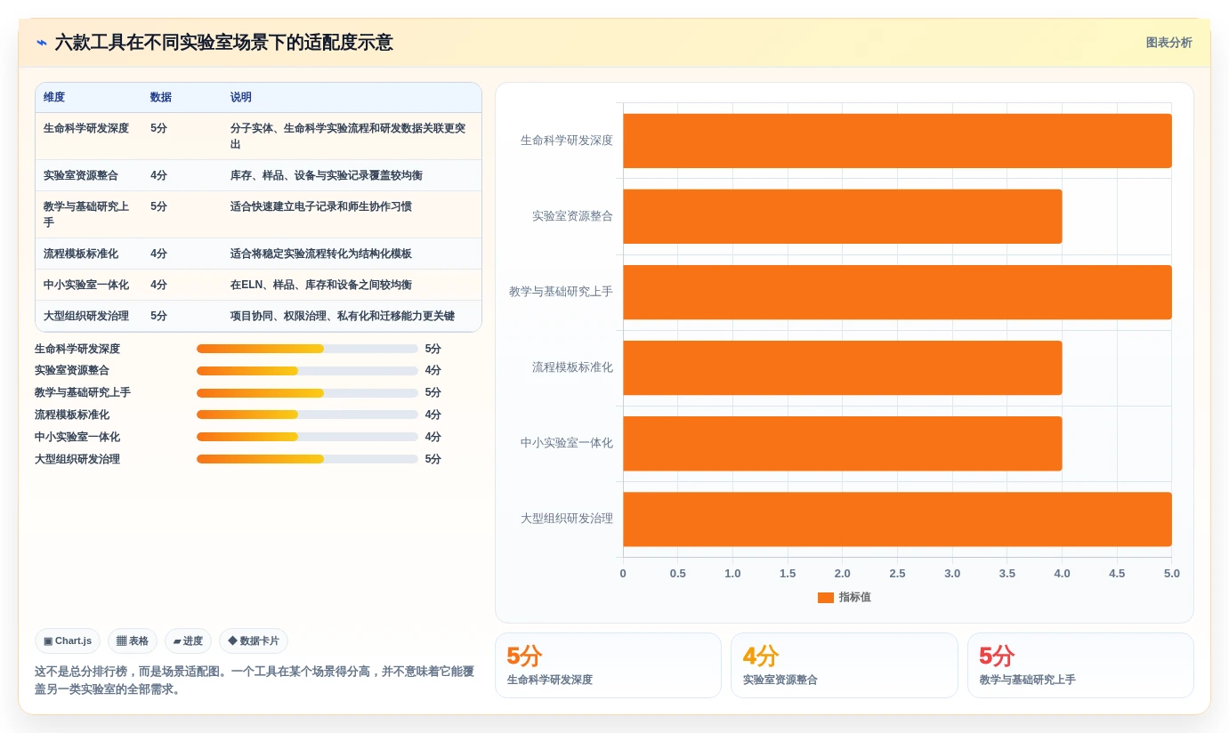Image resolution: width=1229 pixels, height=733 pixels.
Task: Select the 进度 tag chip
Action: click(188, 640)
